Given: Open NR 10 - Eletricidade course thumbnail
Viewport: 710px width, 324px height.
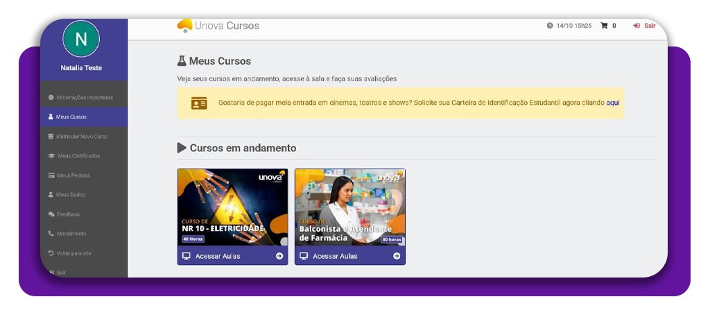Looking at the screenshot, I should point(232,207).
